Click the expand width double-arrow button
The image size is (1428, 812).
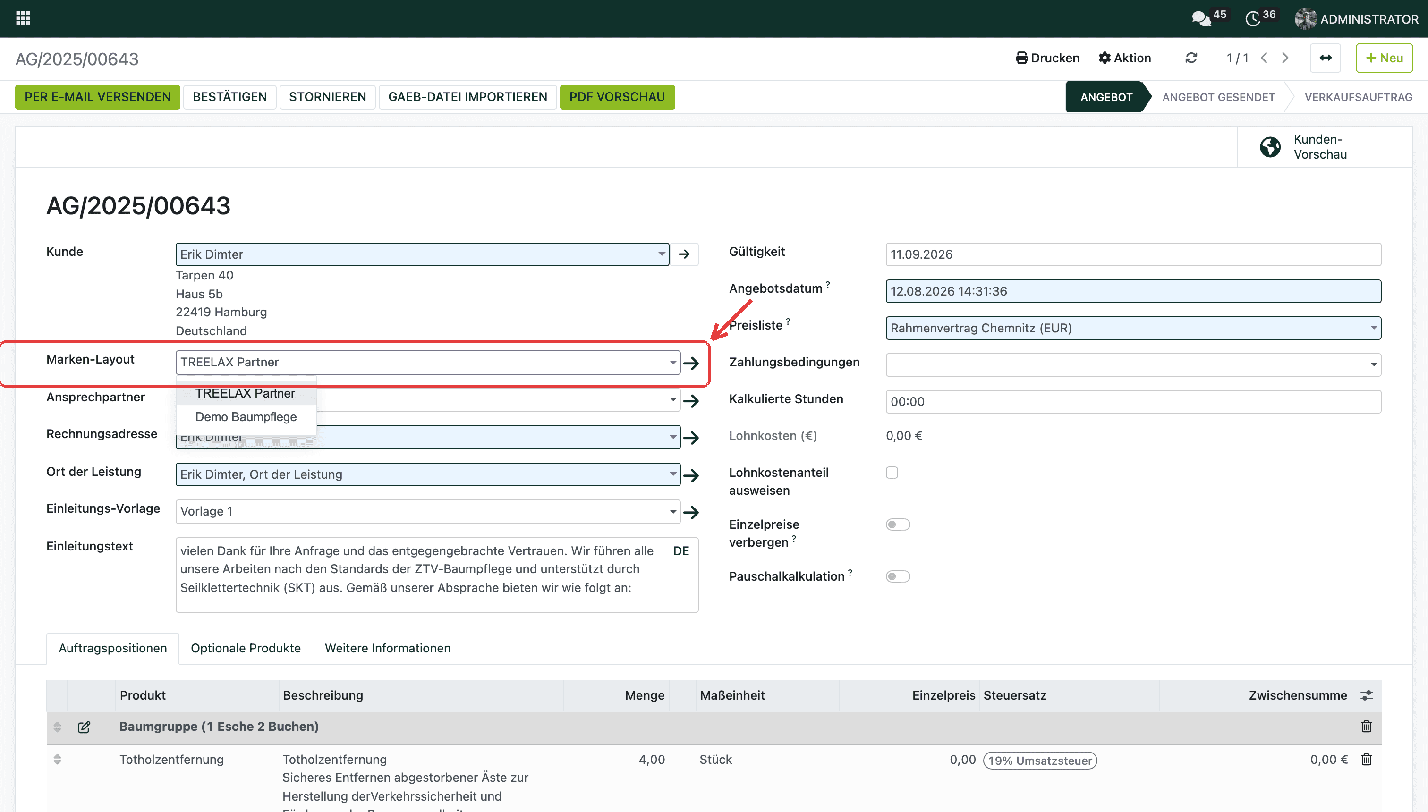1326,58
